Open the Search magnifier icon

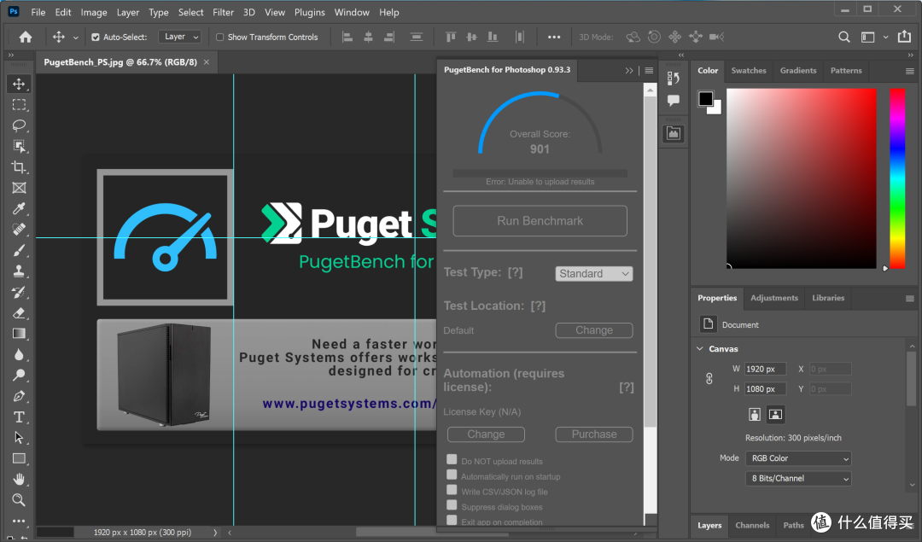tap(843, 37)
